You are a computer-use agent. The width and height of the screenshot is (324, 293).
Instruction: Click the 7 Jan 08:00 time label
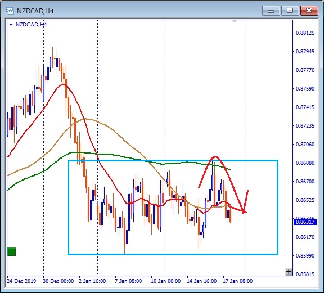pyautogui.click(x=128, y=281)
